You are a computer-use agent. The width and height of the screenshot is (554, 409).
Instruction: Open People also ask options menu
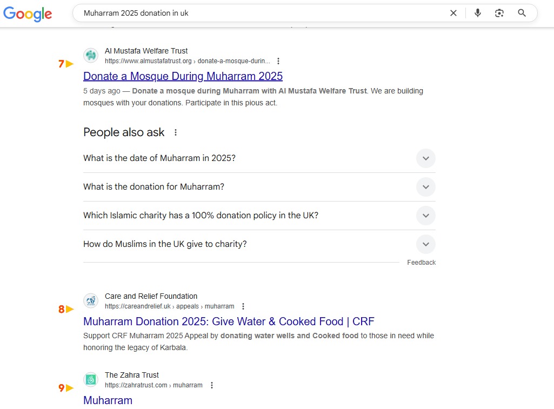point(175,132)
